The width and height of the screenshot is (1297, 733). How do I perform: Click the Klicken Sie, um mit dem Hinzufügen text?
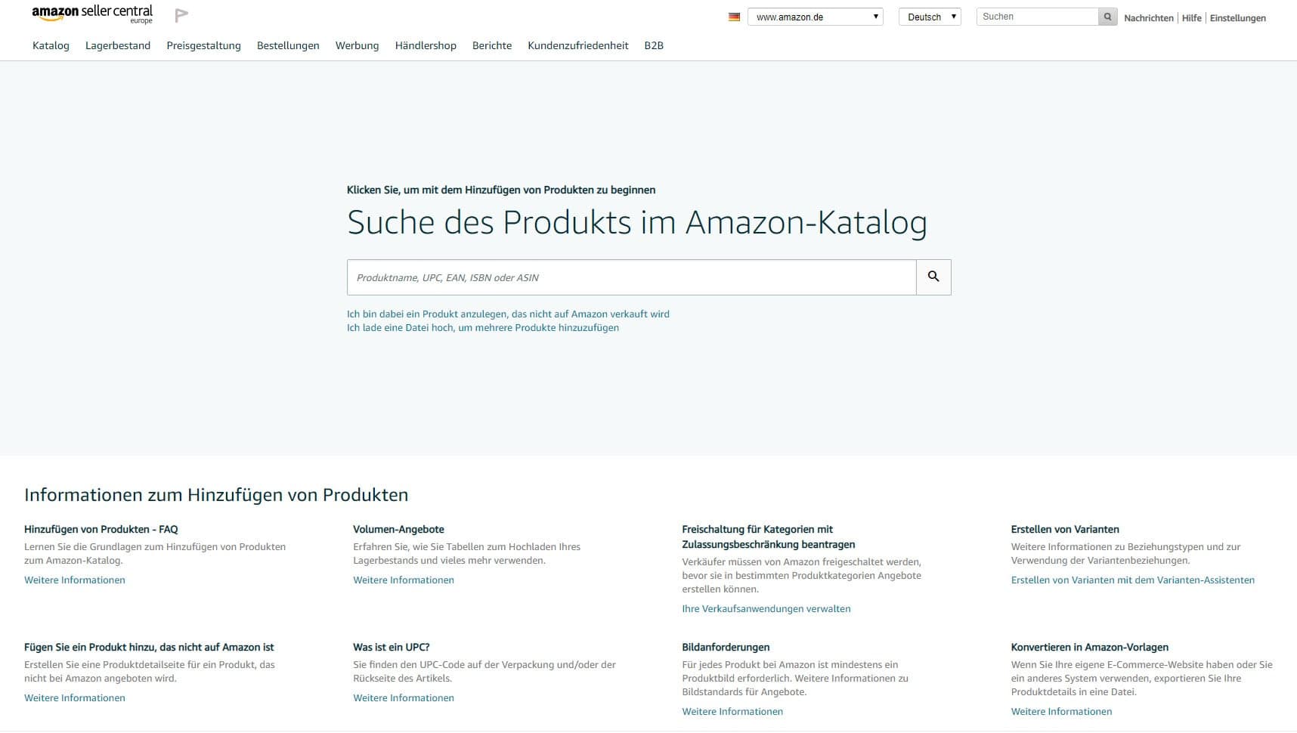(x=501, y=190)
